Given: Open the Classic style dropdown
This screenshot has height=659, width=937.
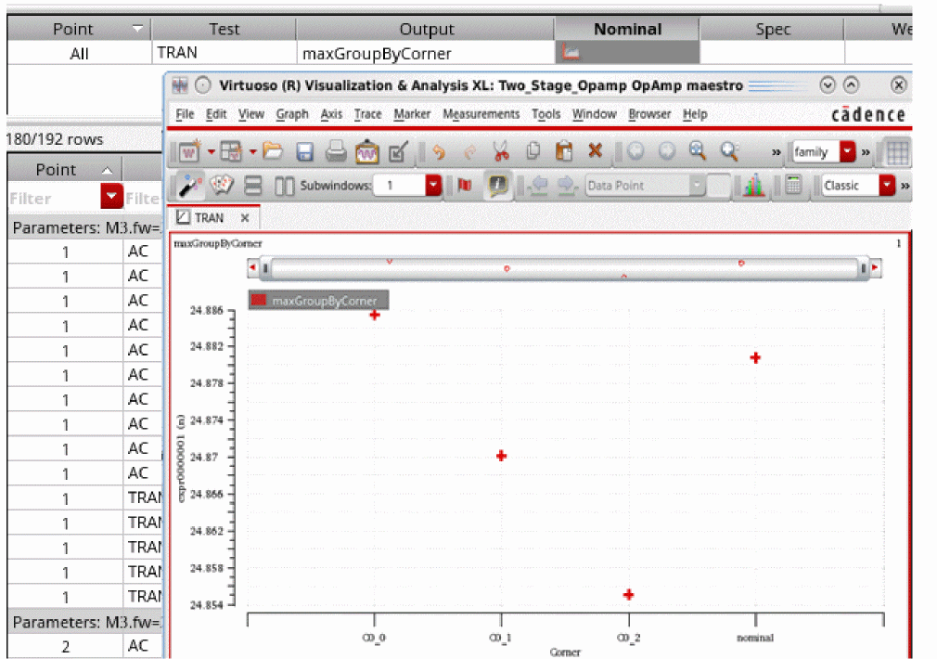Looking at the screenshot, I should click(887, 186).
